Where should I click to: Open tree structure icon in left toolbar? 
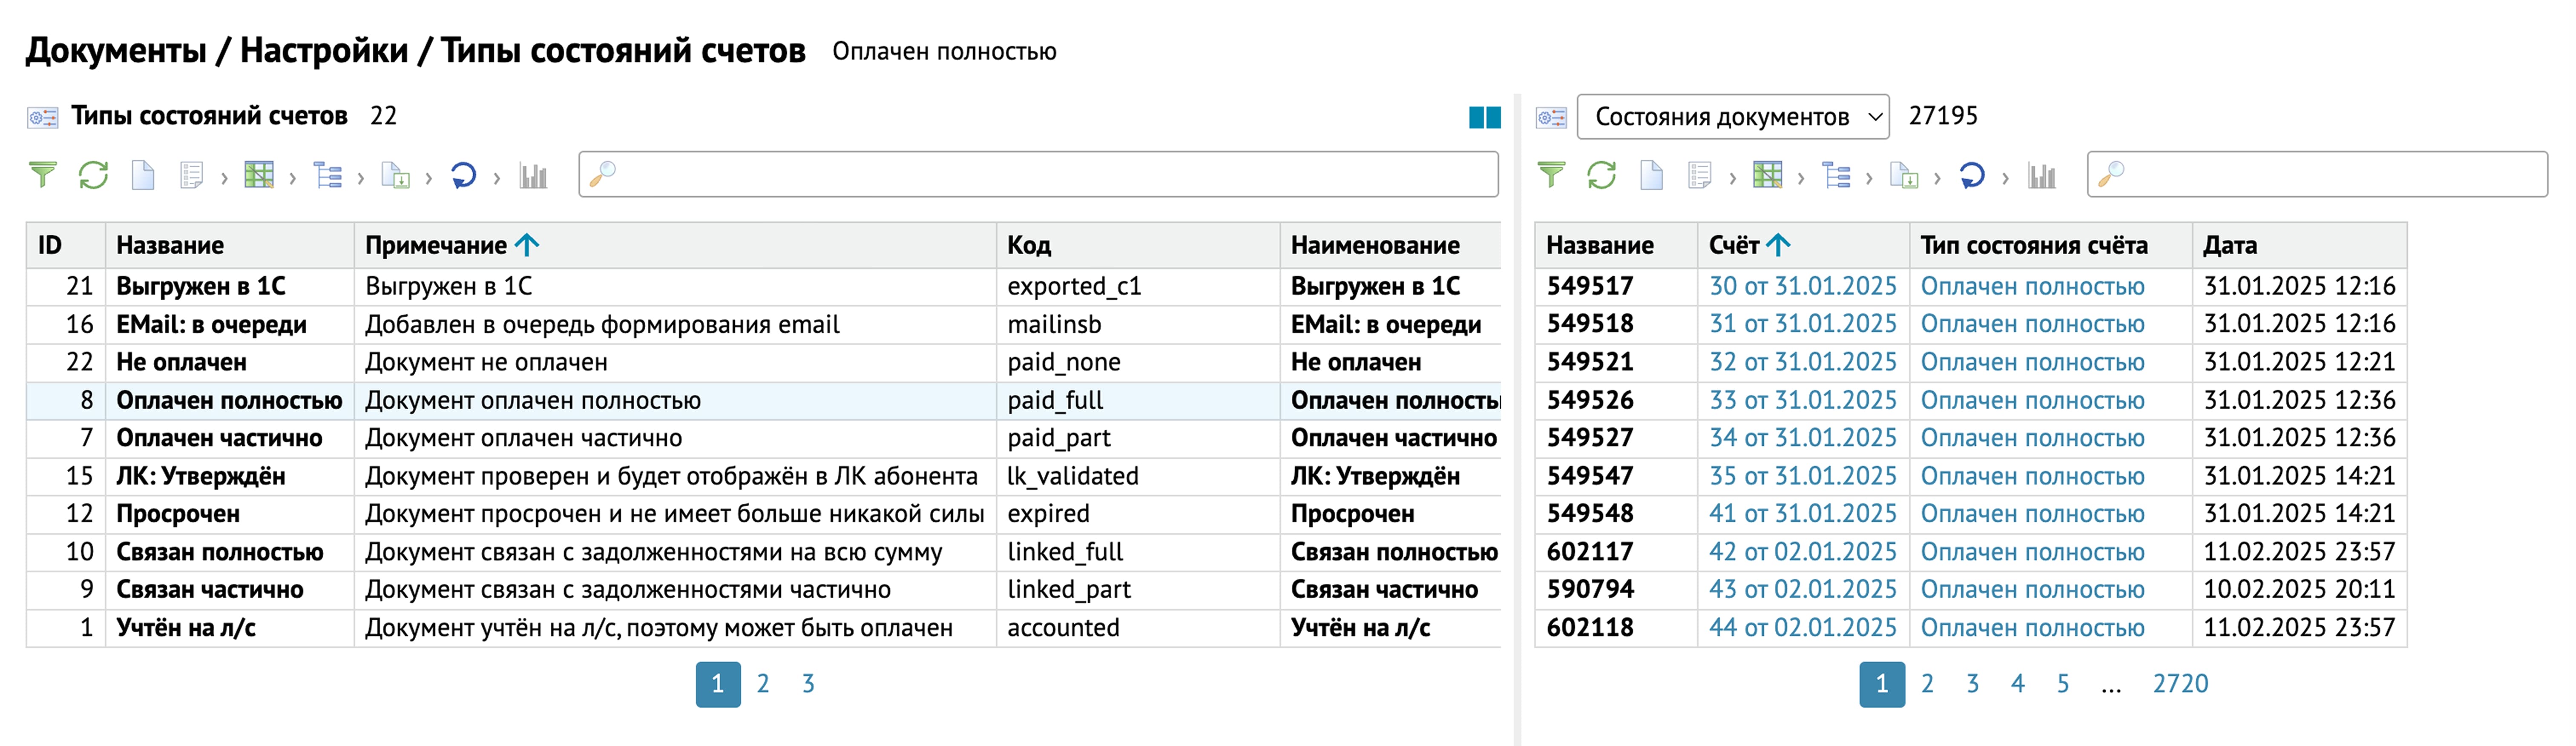(327, 176)
